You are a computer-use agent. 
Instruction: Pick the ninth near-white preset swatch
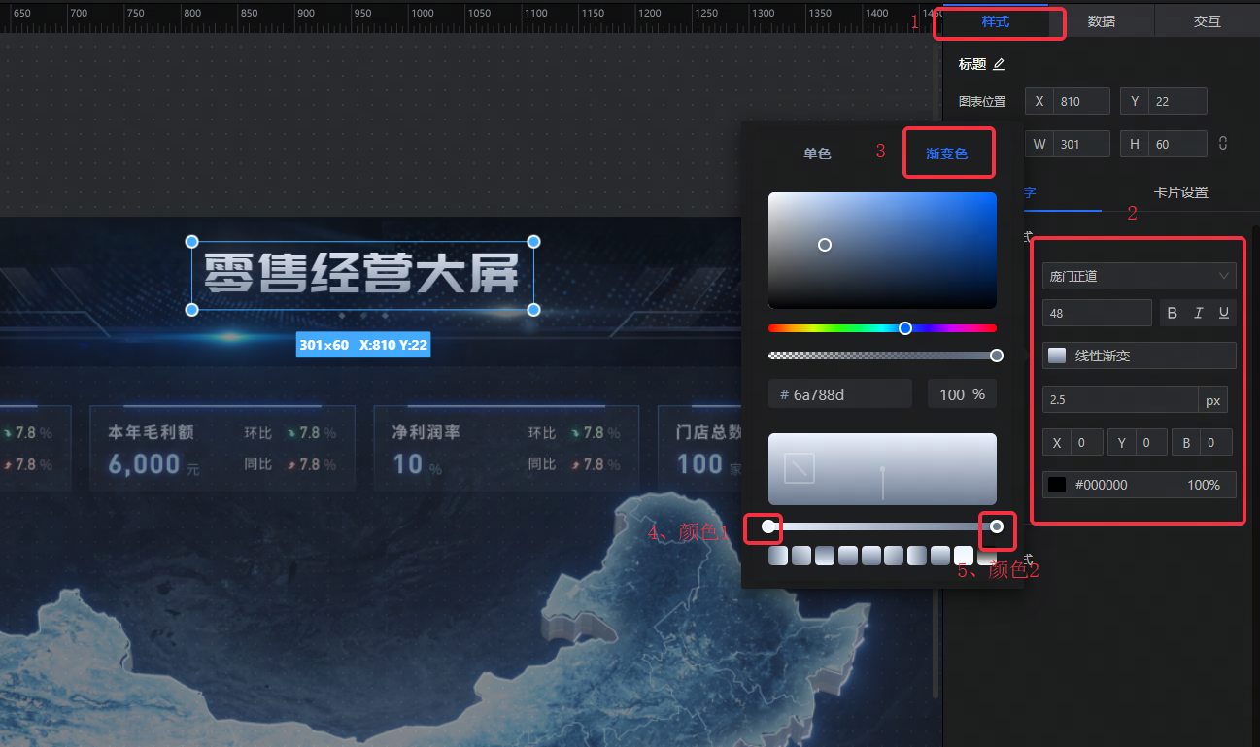pyautogui.click(x=964, y=556)
